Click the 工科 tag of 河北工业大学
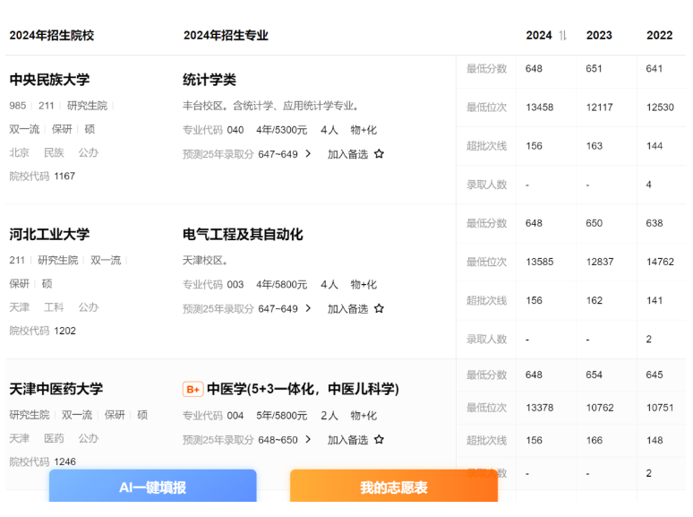The image size is (693, 517). (x=54, y=308)
